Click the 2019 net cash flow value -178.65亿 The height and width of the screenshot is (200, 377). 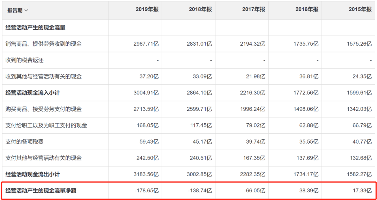tap(146, 191)
